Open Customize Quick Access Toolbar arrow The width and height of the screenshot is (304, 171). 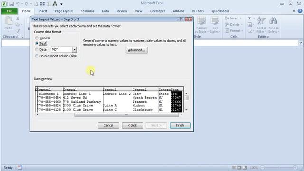[x=61, y=4]
